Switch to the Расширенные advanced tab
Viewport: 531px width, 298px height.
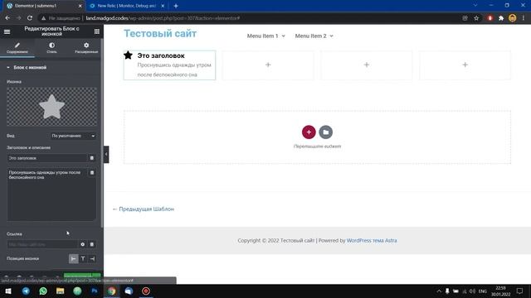click(86, 48)
